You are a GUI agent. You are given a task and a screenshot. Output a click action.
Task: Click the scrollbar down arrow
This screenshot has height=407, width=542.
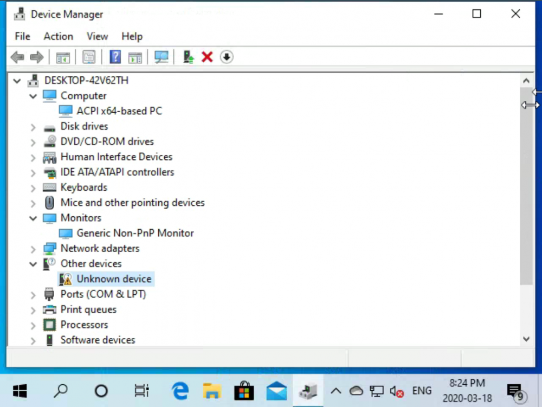(526, 339)
